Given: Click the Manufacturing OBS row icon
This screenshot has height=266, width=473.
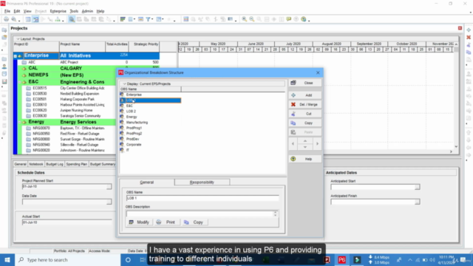Looking at the screenshot, I should (122, 122).
